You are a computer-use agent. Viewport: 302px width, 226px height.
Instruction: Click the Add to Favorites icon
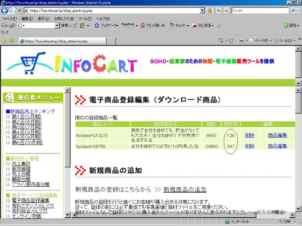12,41
